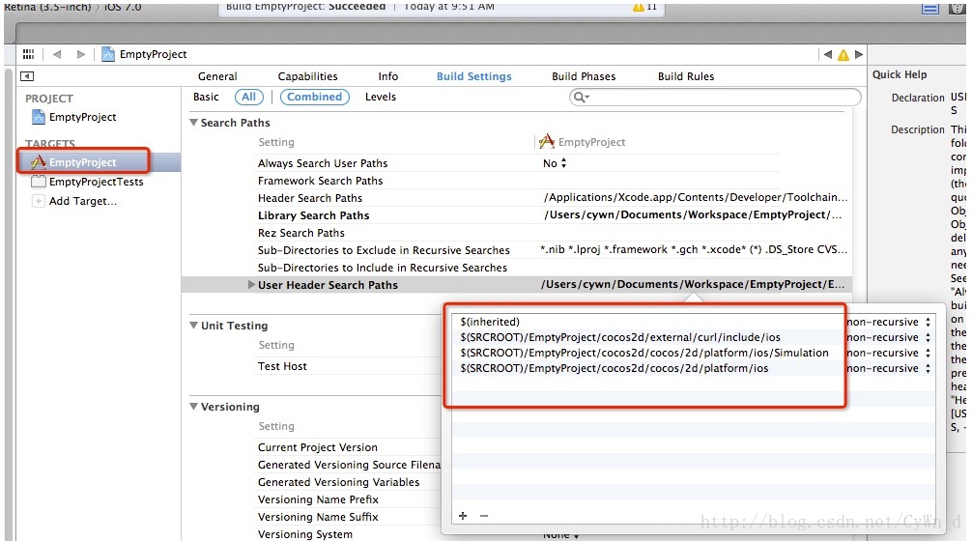Select Sub-Directories to Exclude in Recursive Searches
The image size is (972, 541).
tap(384, 250)
